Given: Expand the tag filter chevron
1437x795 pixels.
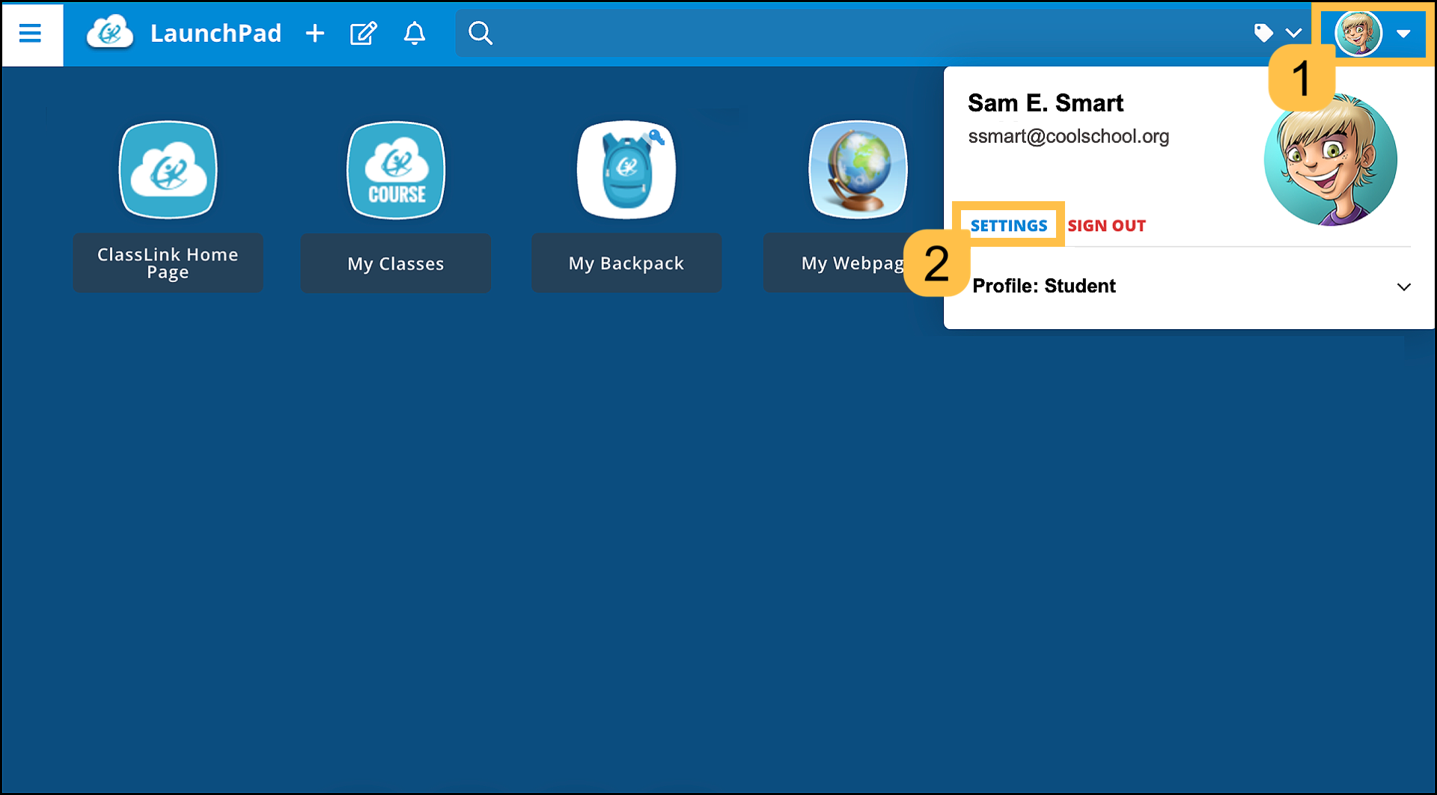Looking at the screenshot, I should [x=1293, y=33].
